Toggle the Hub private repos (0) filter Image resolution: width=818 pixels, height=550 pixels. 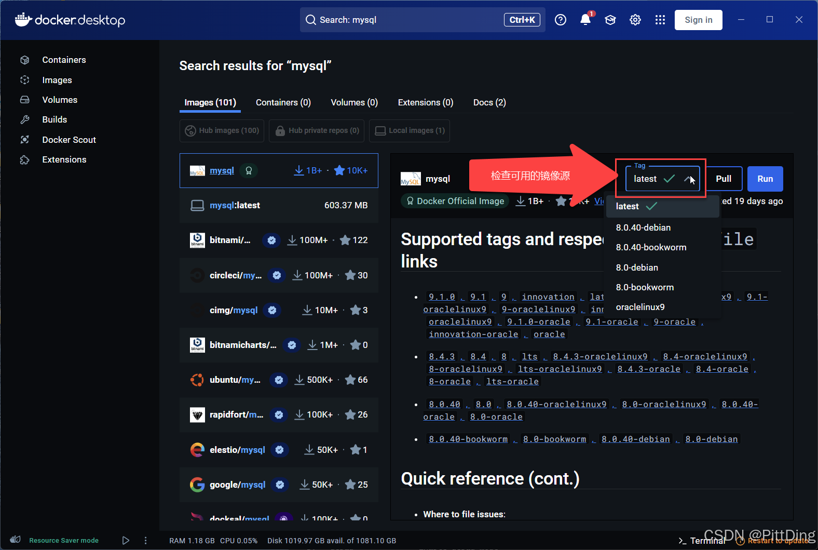coord(316,130)
